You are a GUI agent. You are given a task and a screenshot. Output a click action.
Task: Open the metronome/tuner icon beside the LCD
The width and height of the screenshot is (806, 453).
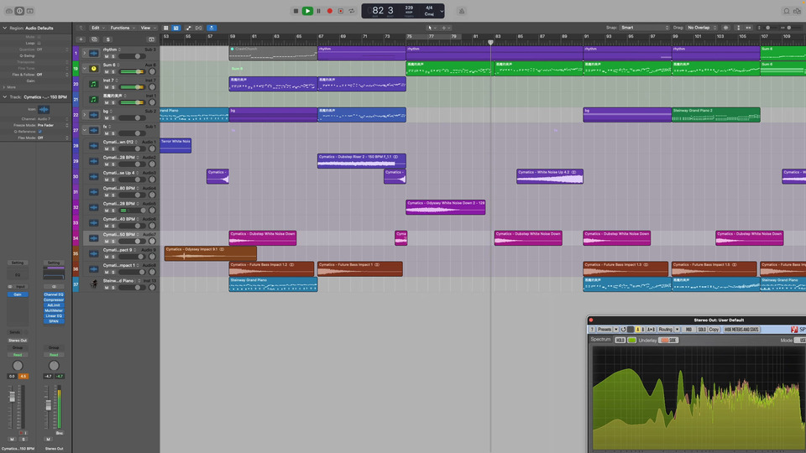click(x=462, y=11)
